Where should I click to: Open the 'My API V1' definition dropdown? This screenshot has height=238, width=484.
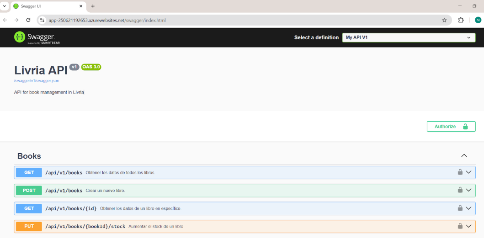409,37
